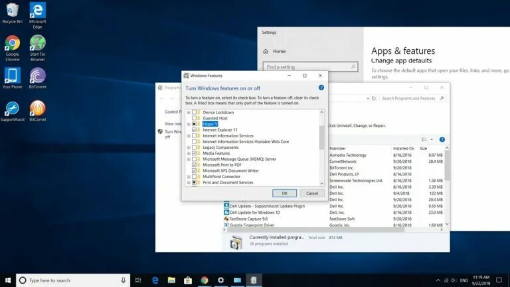Open the Action Center notification icon

[x=499, y=280]
